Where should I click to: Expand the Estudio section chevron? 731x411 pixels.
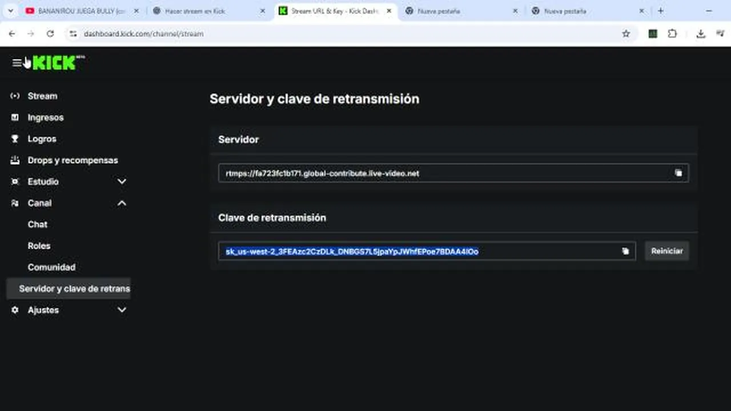(x=122, y=182)
